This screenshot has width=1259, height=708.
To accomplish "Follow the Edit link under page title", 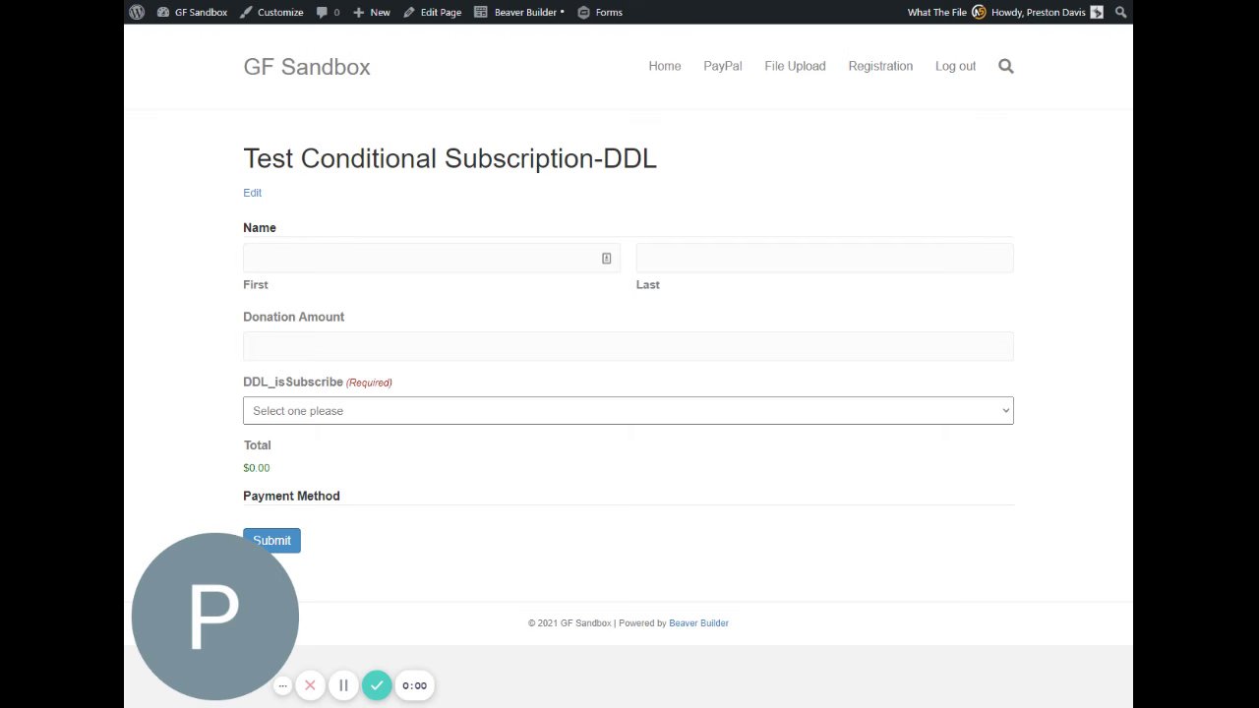I will 252,193.
